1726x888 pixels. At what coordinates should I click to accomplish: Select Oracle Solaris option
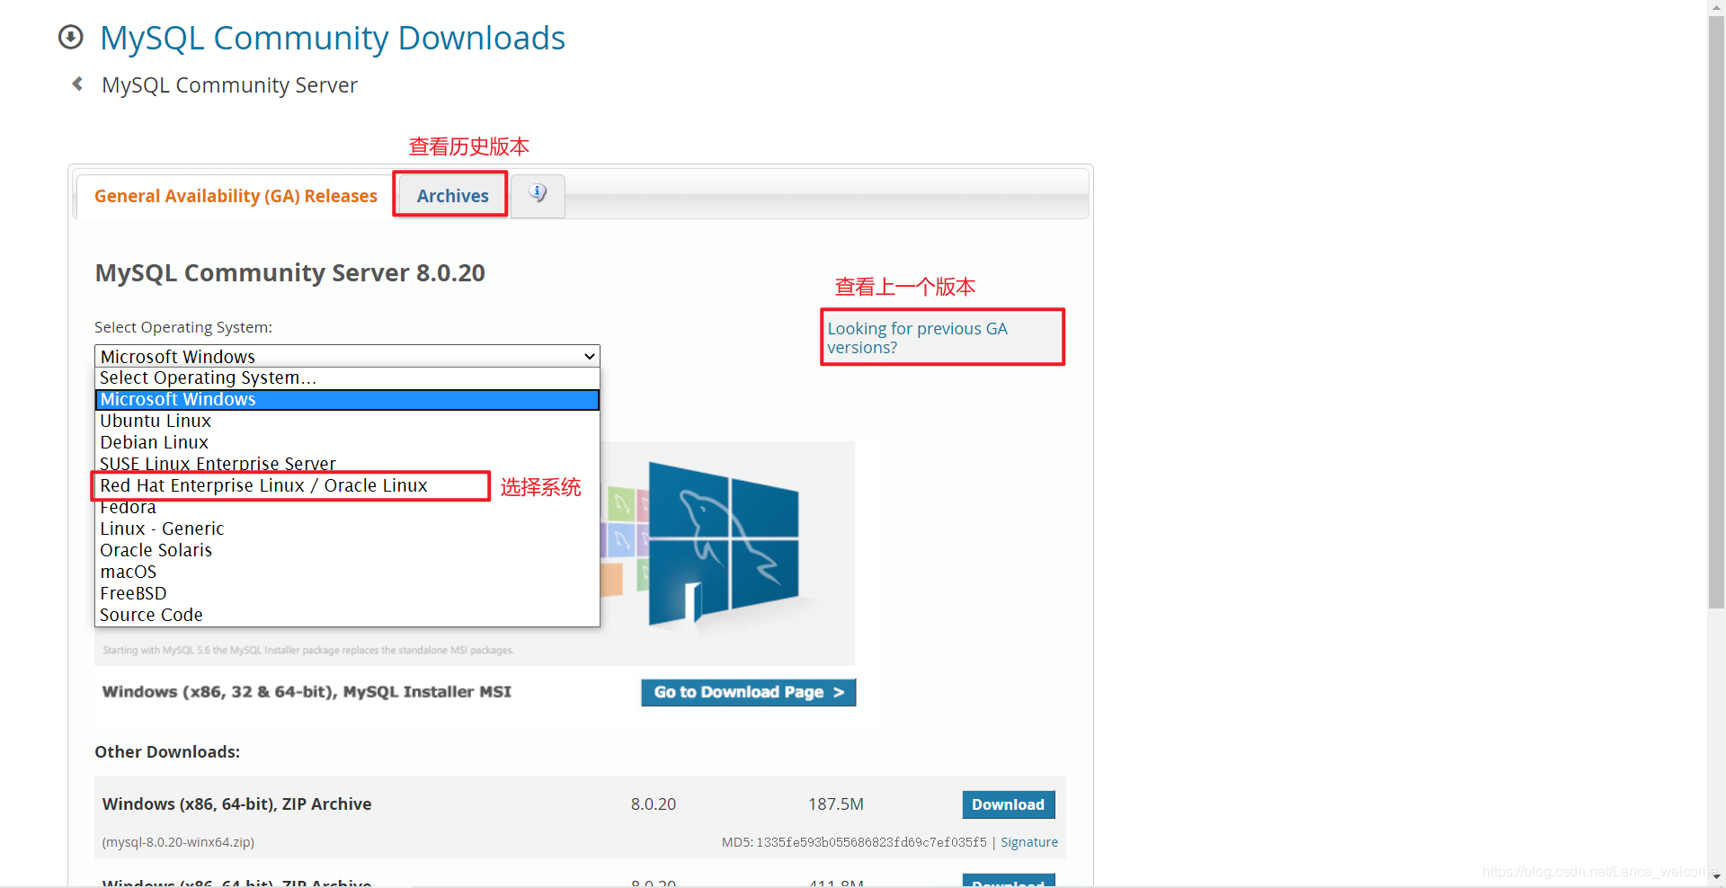[x=347, y=550]
